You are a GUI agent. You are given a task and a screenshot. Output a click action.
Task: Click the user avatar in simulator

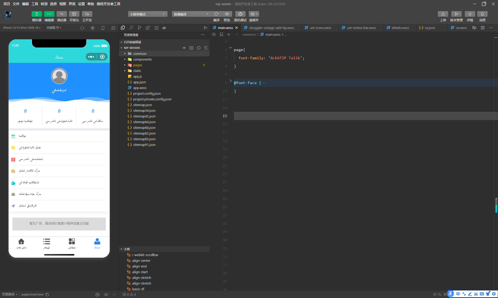point(59,76)
